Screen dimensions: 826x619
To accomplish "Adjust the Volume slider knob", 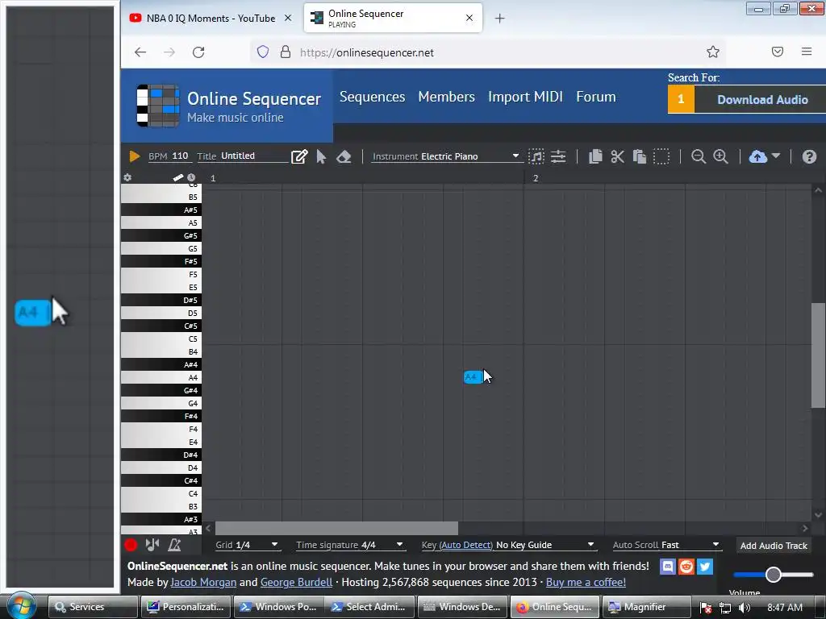I will (x=773, y=574).
